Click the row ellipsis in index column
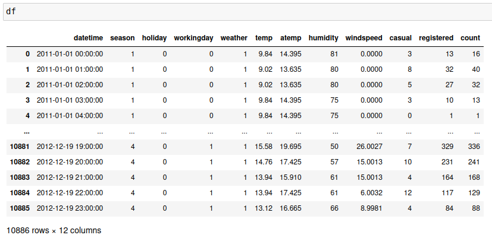The height and width of the screenshot is (238, 492). coord(26,131)
